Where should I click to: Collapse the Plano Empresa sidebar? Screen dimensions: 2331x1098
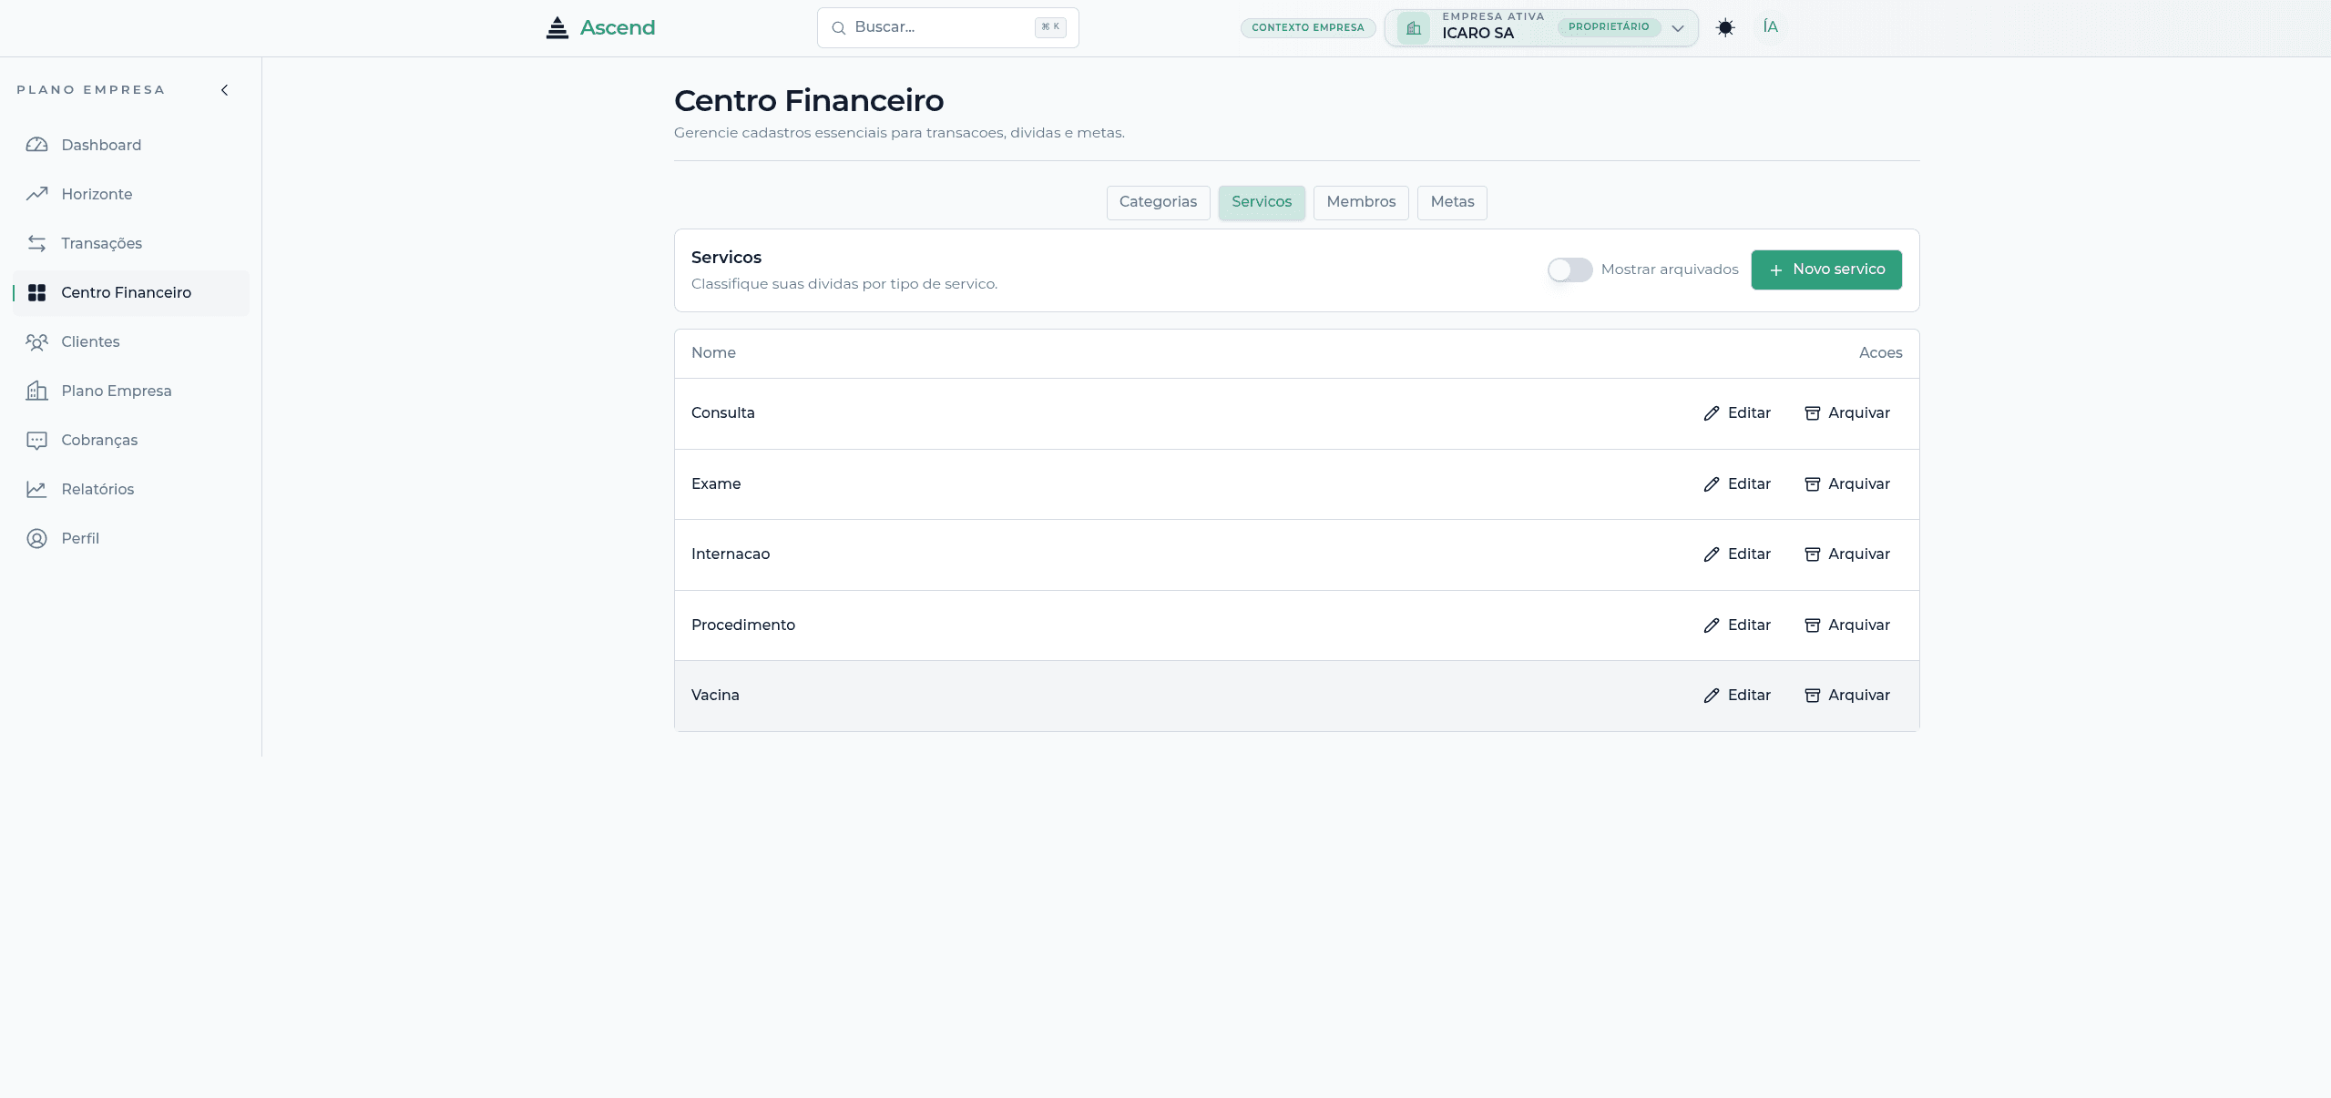224,89
